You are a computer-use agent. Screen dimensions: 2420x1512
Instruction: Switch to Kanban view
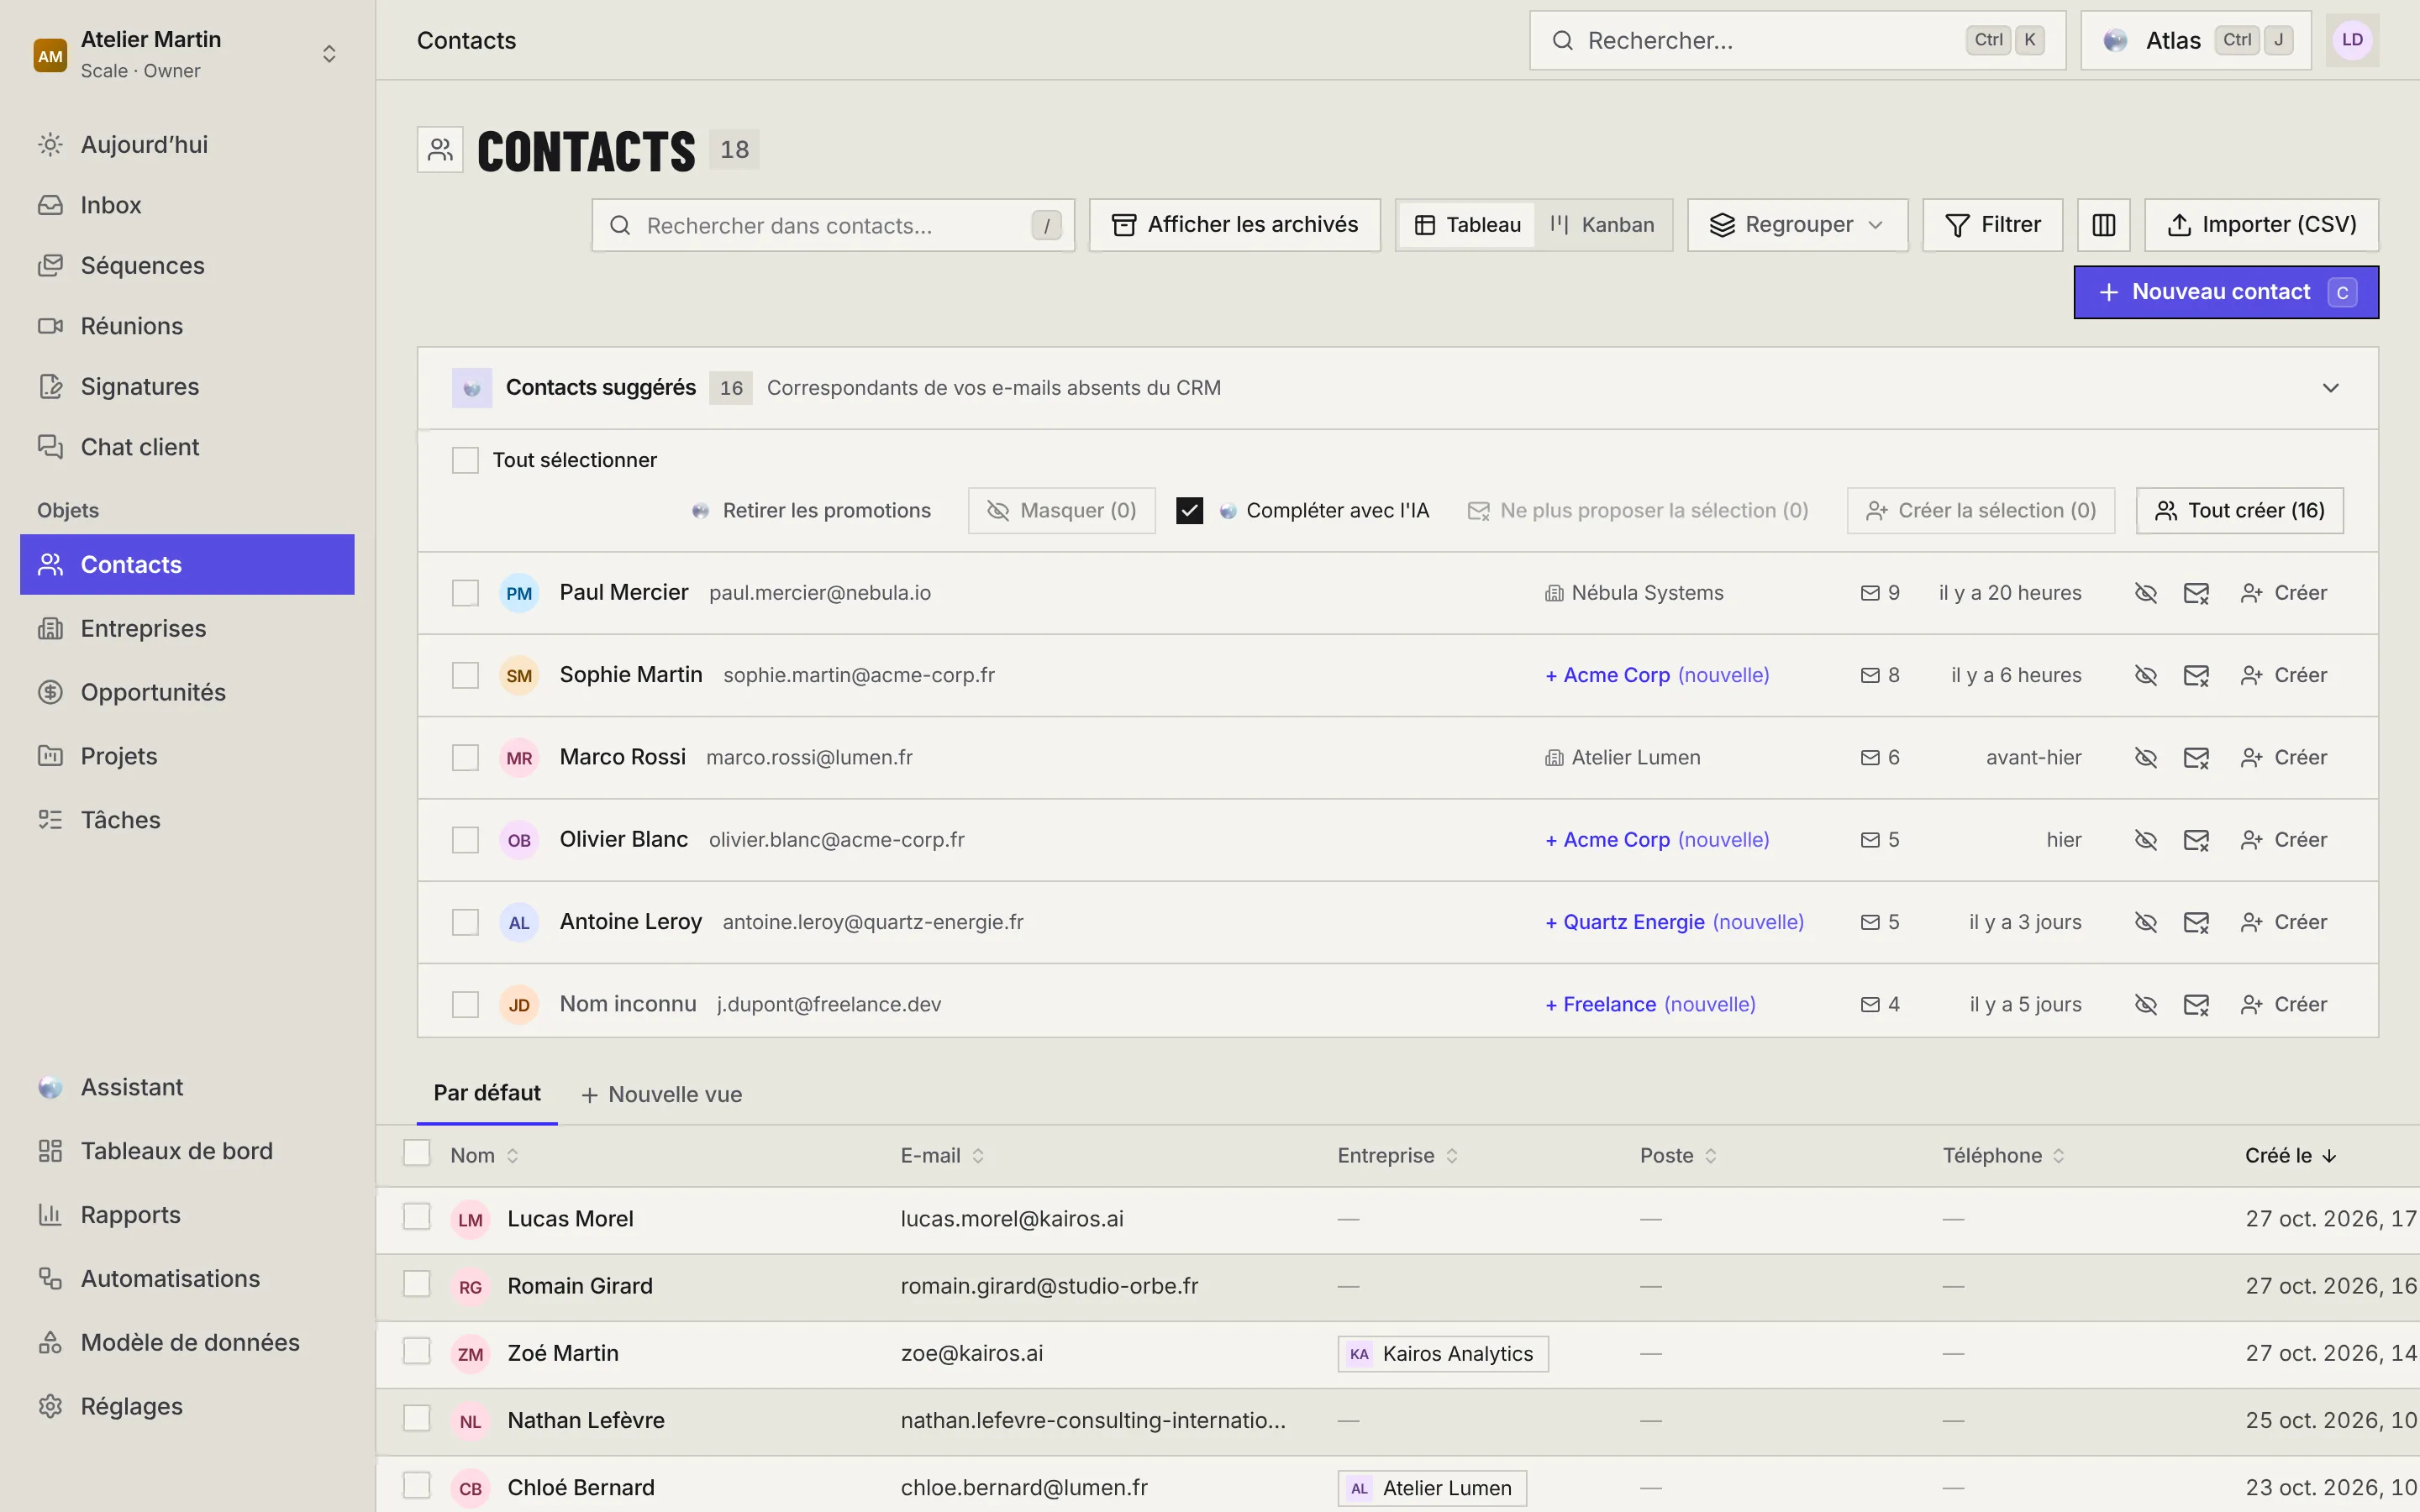[x=1602, y=225]
